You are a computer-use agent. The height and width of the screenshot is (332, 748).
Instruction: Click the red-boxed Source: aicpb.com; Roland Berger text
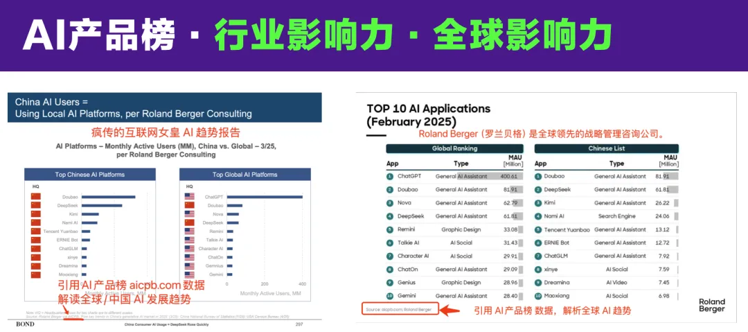pyautogui.click(x=398, y=310)
